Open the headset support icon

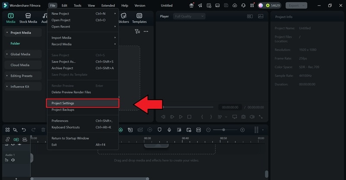point(243,6)
